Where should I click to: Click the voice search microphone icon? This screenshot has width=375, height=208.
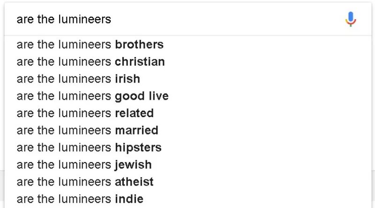(x=351, y=19)
